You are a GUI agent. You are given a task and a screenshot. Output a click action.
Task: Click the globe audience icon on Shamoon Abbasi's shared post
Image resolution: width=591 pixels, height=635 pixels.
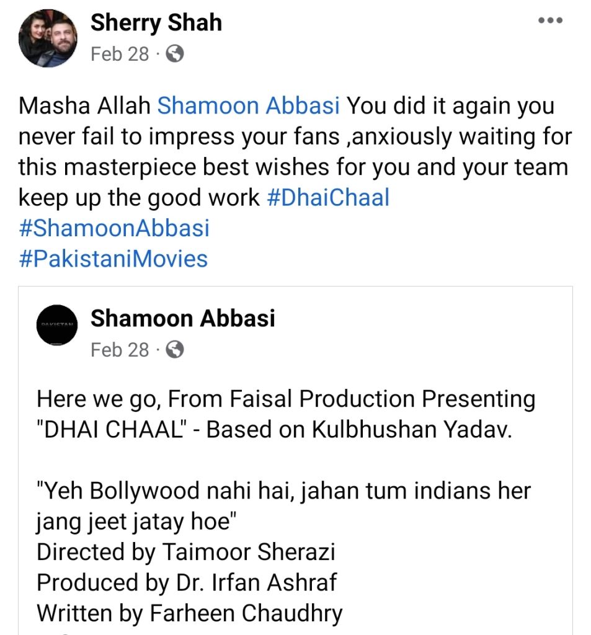tap(174, 350)
